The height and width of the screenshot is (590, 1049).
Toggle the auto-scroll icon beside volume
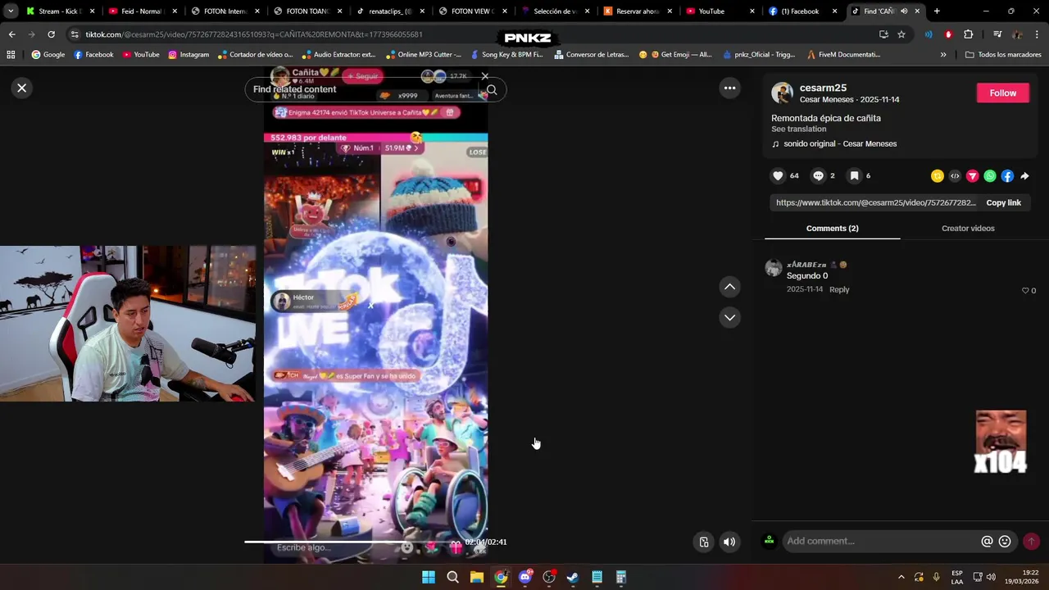coord(704,542)
